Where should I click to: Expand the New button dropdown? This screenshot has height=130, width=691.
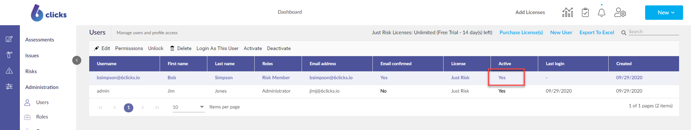pyautogui.click(x=664, y=13)
